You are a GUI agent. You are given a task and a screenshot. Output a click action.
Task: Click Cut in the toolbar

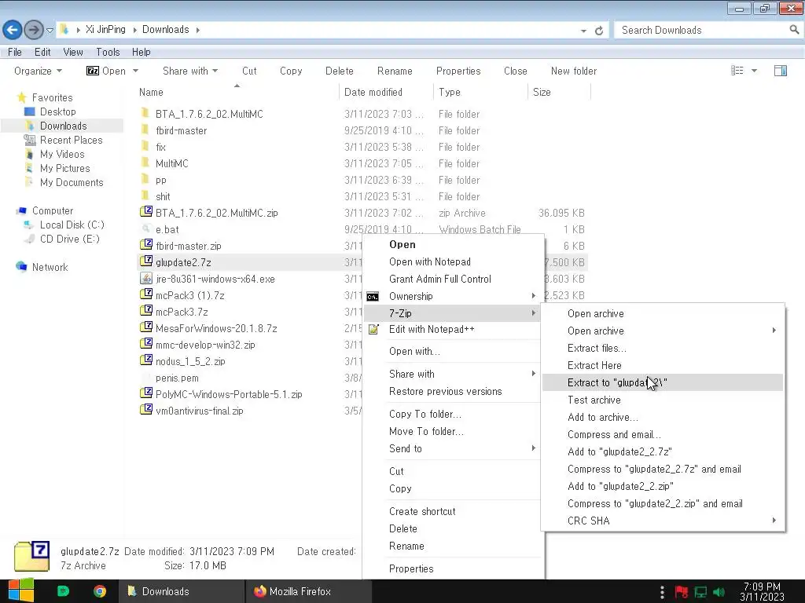[x=249, y=71]
